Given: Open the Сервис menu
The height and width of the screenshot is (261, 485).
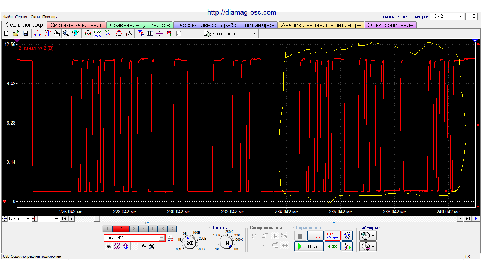Looking at the screenshot, I should pyautogui.click(x=22, y=17).
